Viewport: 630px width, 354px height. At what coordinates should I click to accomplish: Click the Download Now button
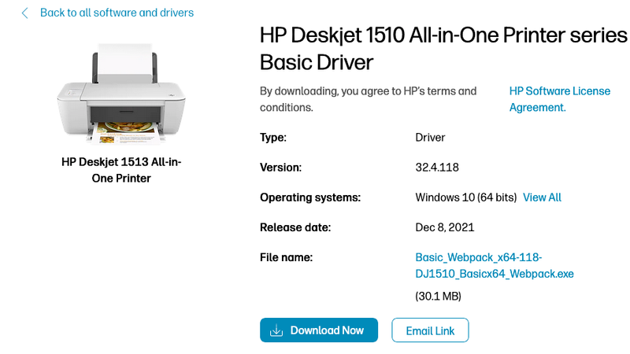(x=319, y=330)
